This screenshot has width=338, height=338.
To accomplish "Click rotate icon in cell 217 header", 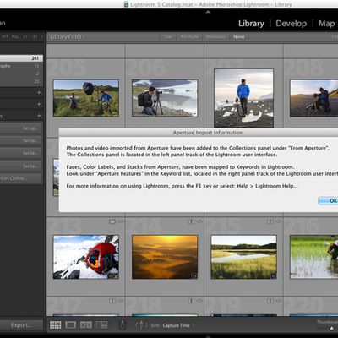I will 121,301.
